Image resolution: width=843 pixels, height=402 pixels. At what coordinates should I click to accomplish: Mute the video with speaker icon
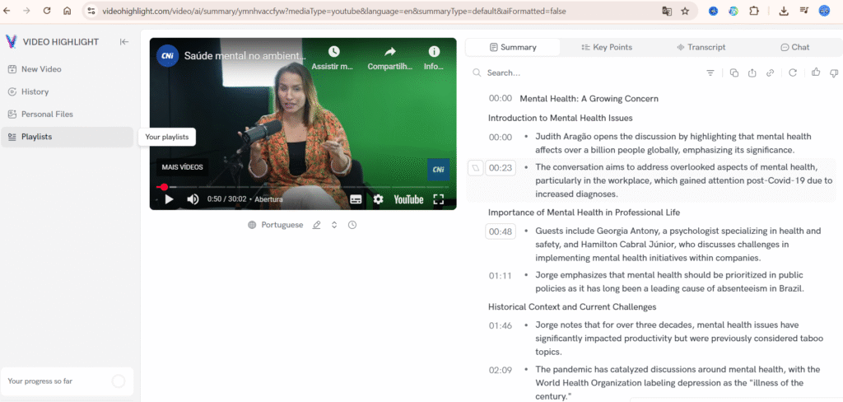193,199
